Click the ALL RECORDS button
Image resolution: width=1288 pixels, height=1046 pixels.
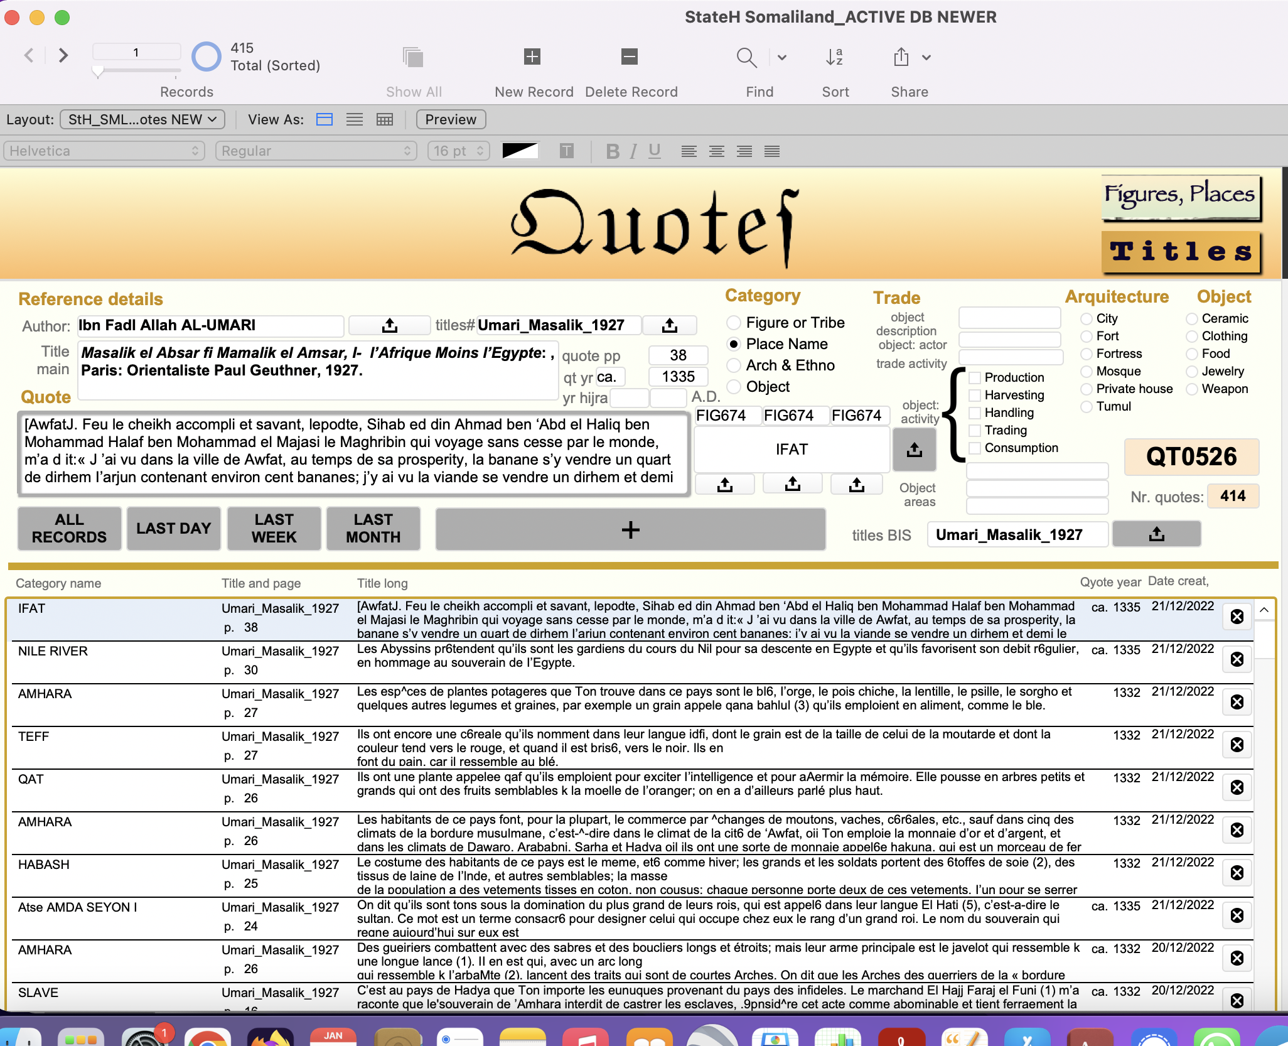click(69, 528)
